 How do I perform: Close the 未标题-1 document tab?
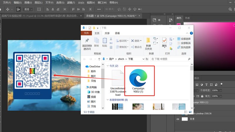[139, 16]
